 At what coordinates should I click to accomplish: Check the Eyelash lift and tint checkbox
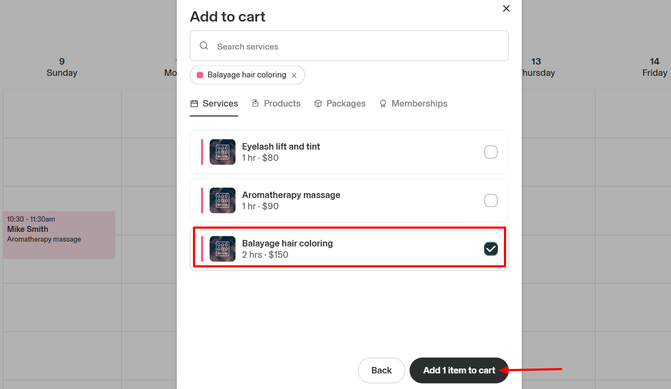[491, 152]
